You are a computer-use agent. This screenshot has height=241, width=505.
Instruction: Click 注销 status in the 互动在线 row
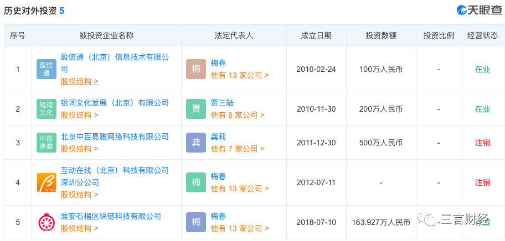pos(482,182)
